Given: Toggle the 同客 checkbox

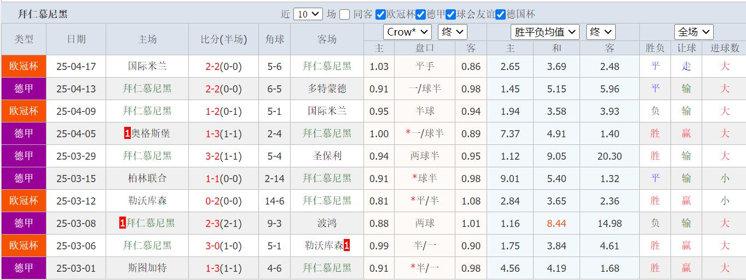Looking at the screenshot, I should tap(344, 15).
